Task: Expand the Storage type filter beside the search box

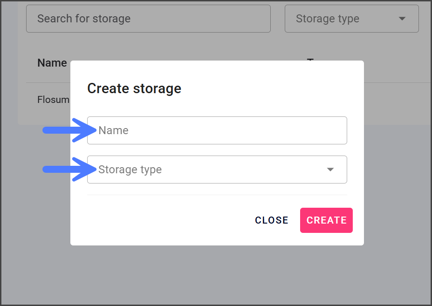Action: [x=351, y=19]
